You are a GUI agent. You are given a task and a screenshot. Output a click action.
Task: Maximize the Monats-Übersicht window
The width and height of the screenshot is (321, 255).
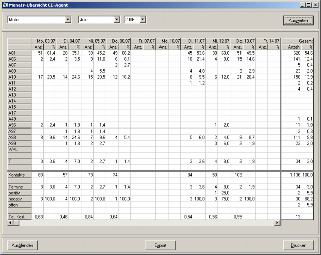(308, 4)
